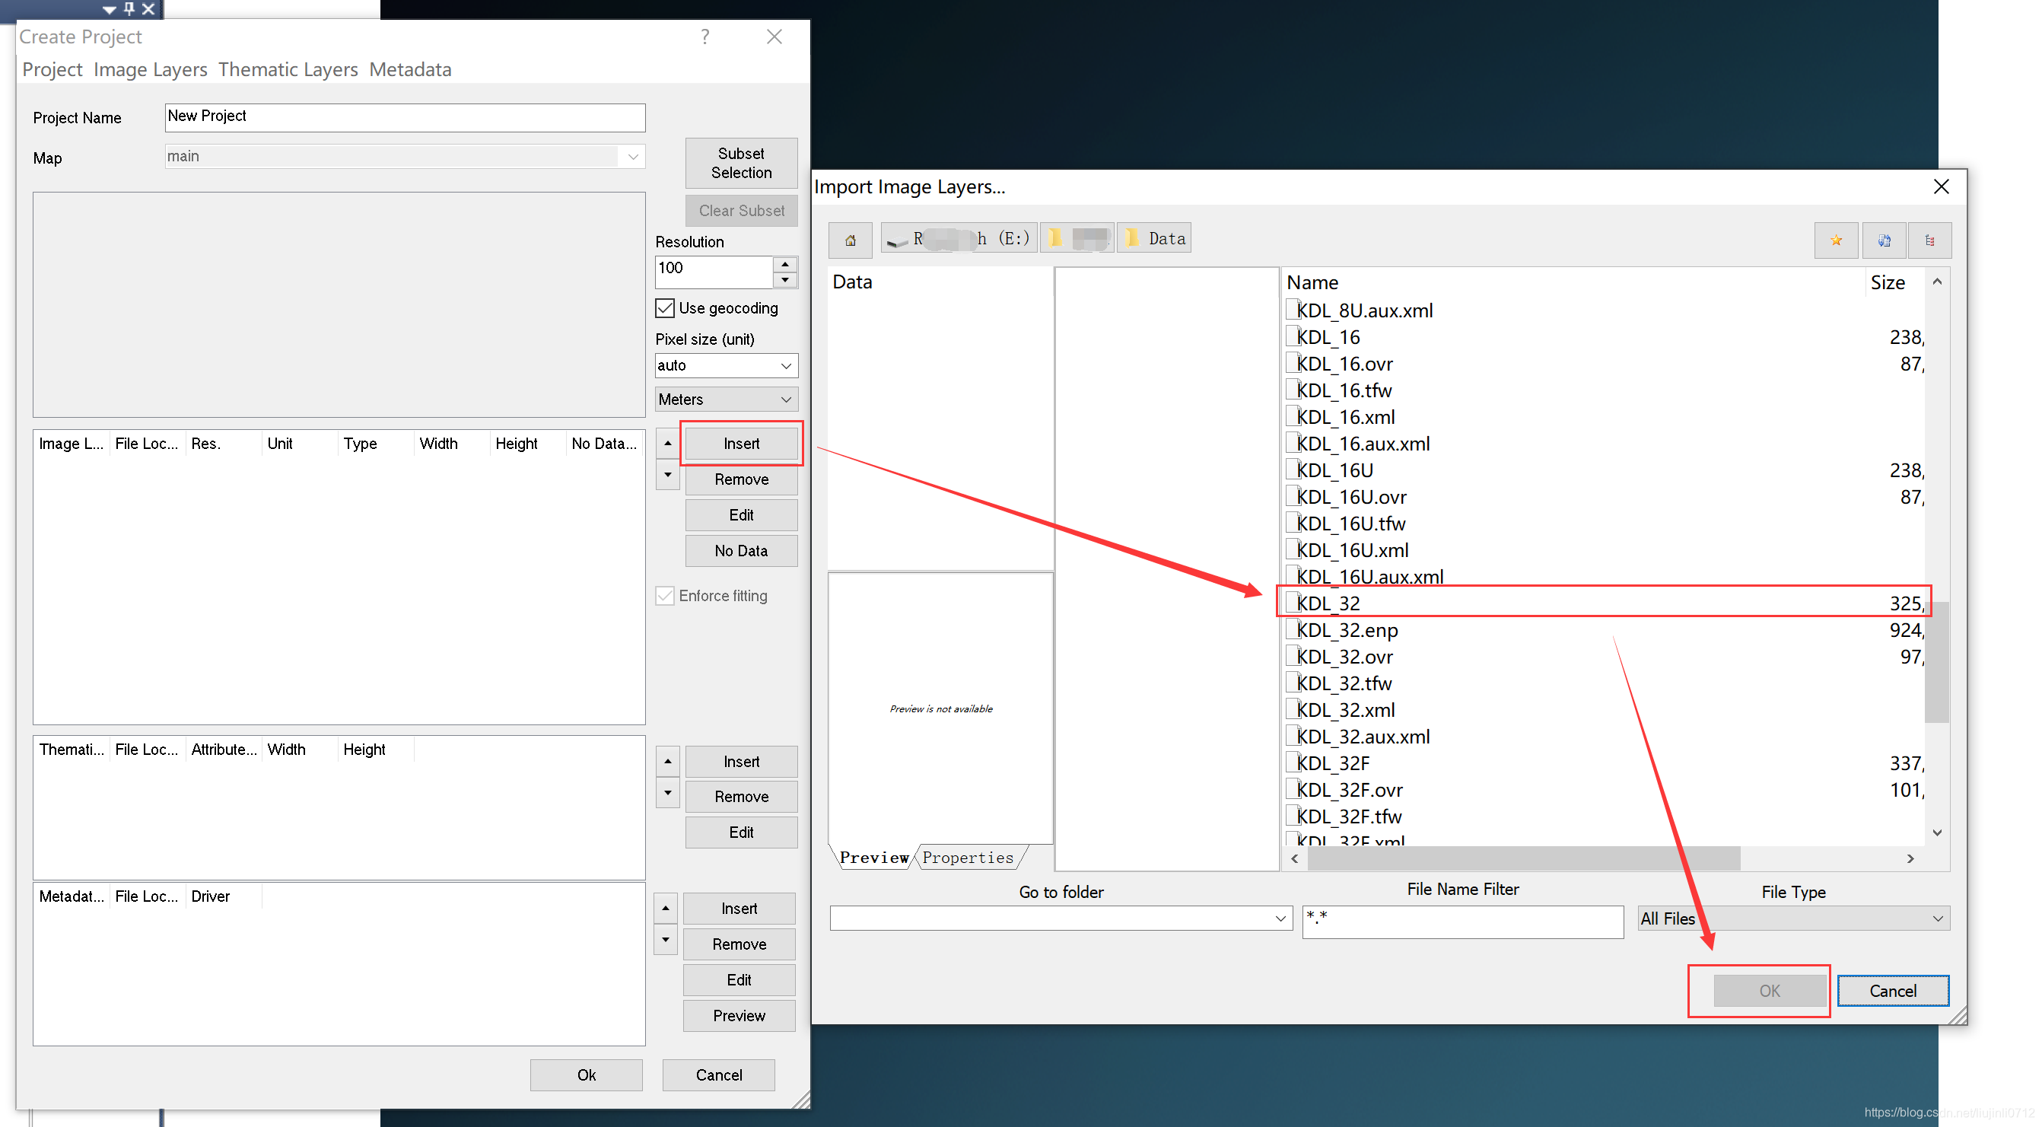
Task: Select the KDL_32 file checkbox
Action: point(1291,602)
